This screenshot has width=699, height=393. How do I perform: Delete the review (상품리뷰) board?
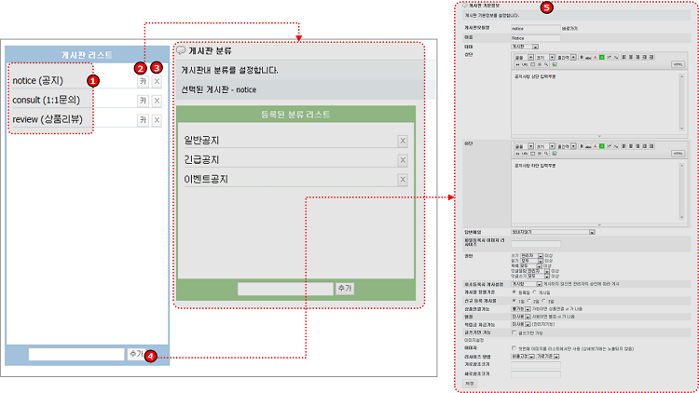158,120
